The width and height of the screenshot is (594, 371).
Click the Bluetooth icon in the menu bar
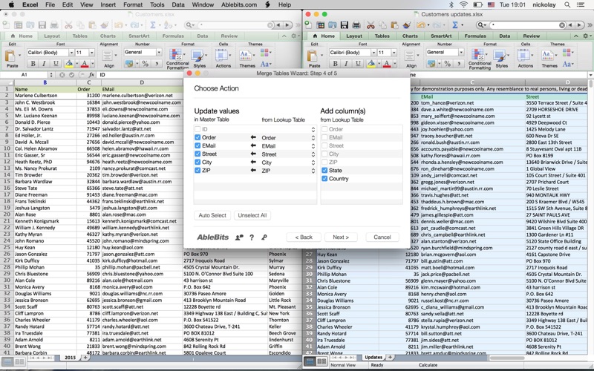click(451, 4)
